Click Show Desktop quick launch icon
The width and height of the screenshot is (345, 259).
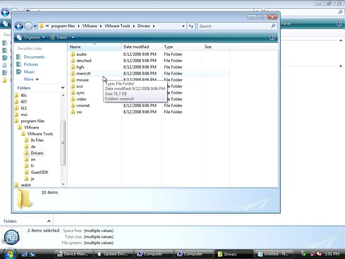tap(24, 254)
